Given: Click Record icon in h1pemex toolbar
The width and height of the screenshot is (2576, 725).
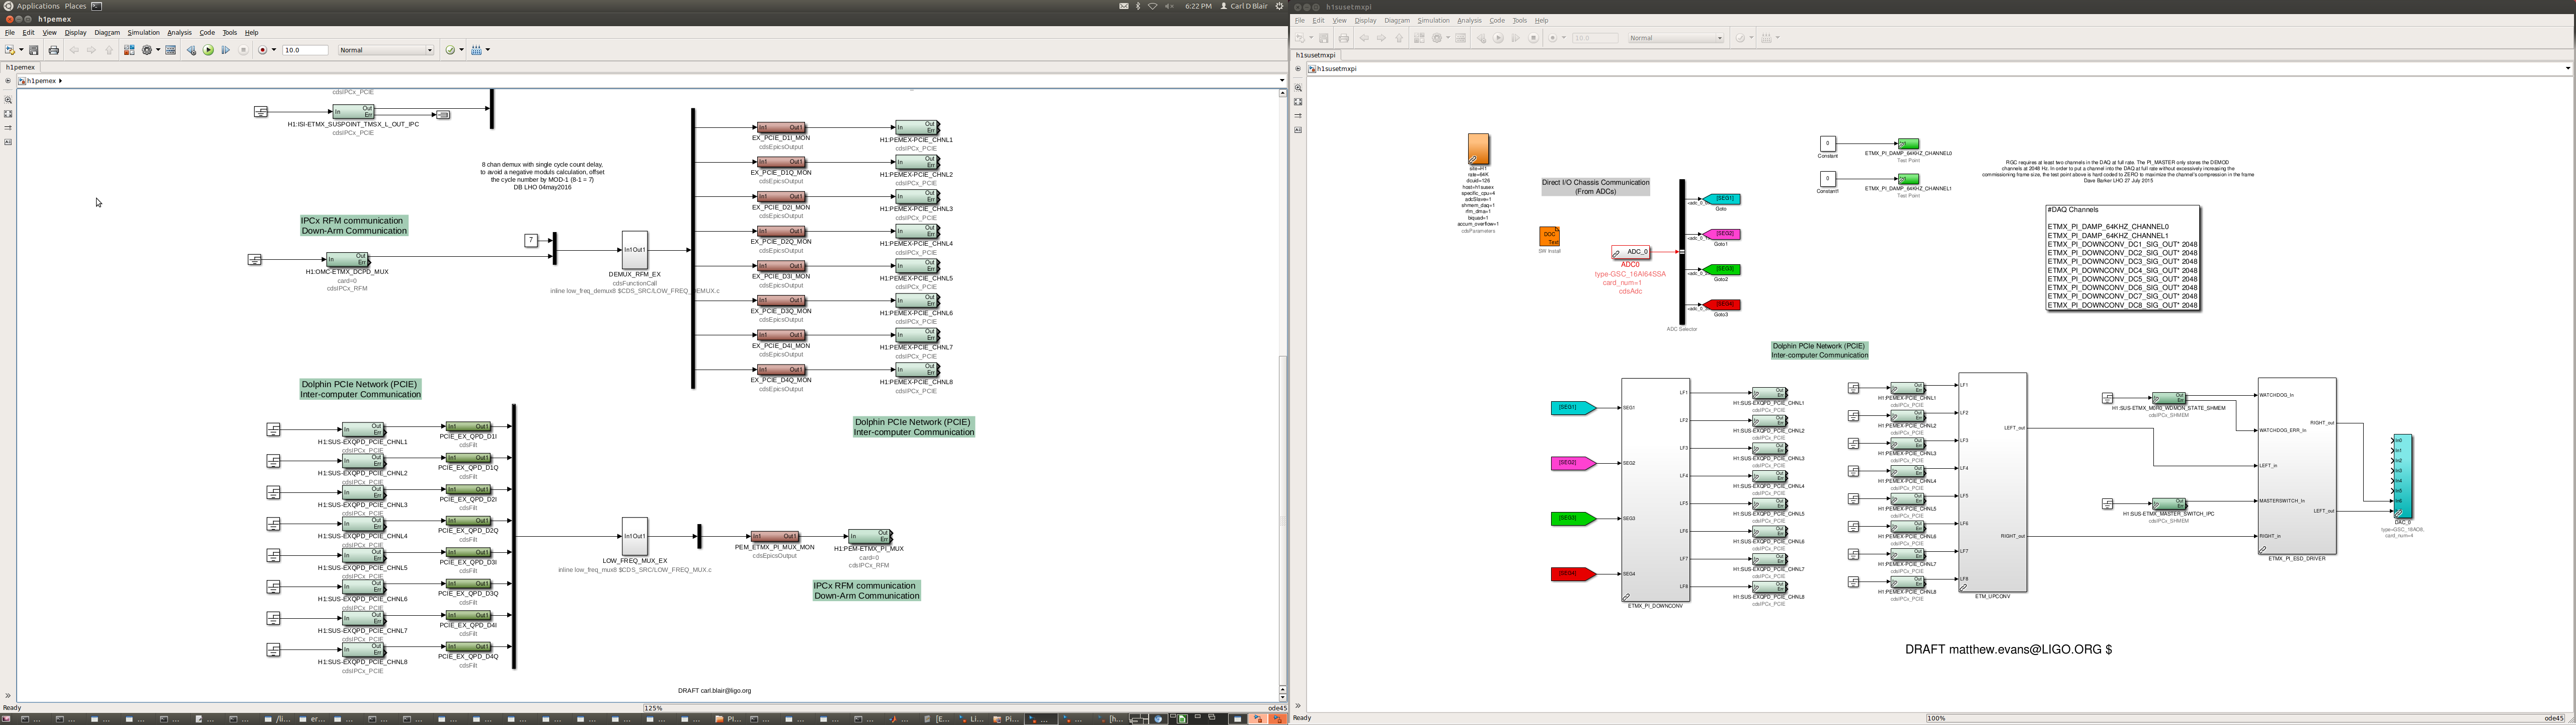Looking at the screenshot, I should point(263,50).
